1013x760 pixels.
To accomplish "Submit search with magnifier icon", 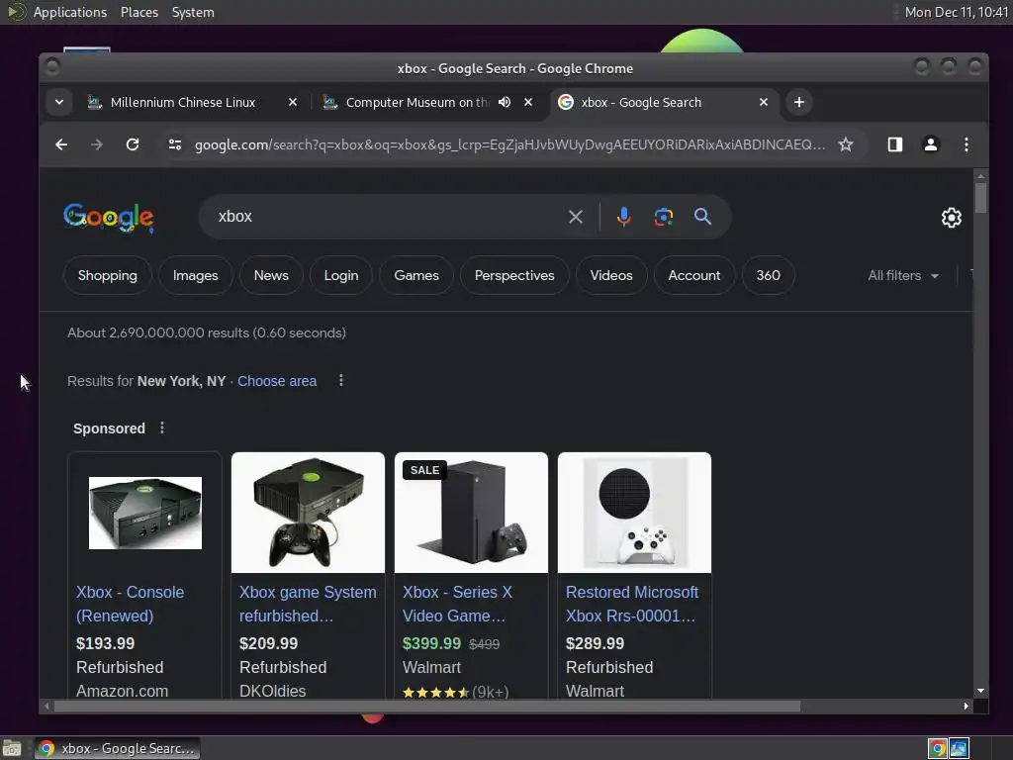I will [703, 217].
